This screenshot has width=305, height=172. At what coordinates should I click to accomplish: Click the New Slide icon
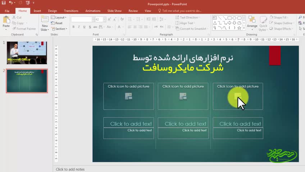point(45,19)
